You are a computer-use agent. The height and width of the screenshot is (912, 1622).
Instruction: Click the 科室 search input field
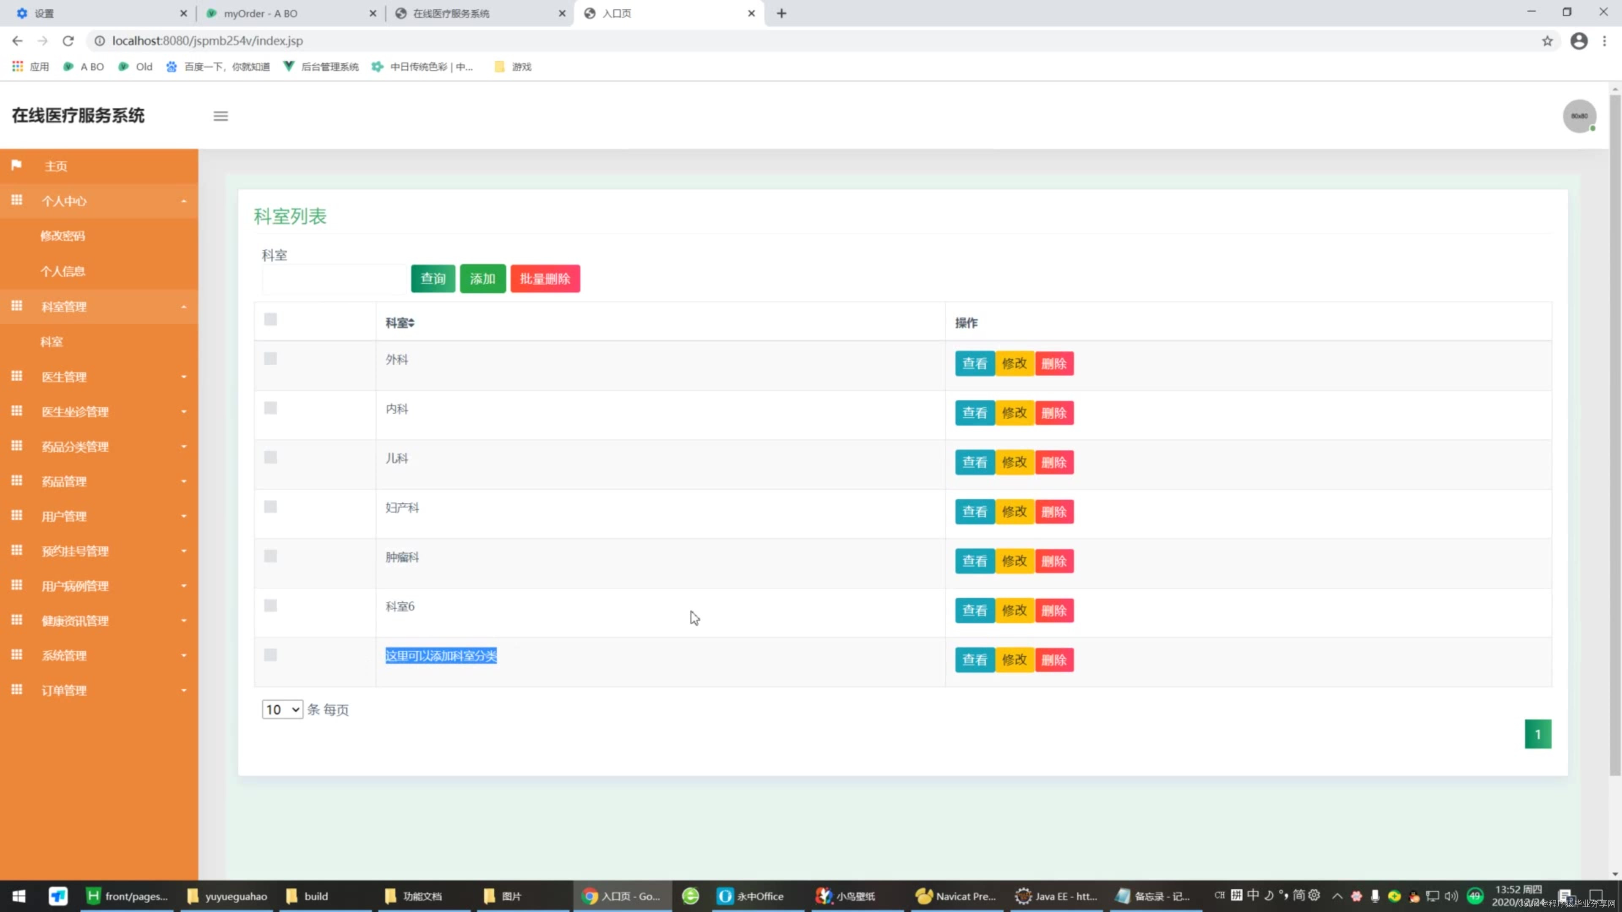pos(335,280)
